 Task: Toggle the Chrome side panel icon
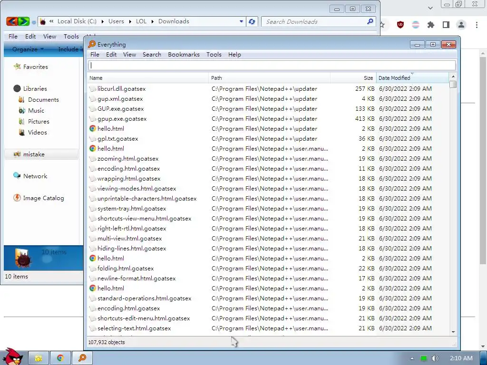(x=446, y=25)
